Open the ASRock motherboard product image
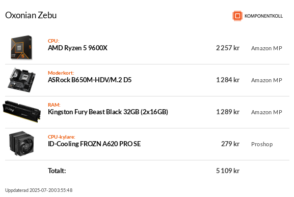This screenshot has width=294, height=197. [21, 80]
